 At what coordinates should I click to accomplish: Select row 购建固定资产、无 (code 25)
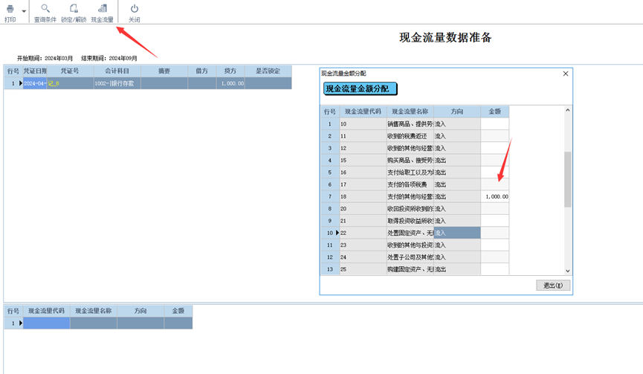pos(415,269)
